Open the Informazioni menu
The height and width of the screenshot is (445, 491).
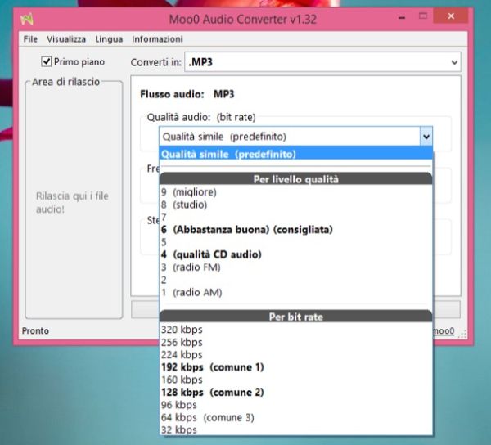[x=157, y=39]
